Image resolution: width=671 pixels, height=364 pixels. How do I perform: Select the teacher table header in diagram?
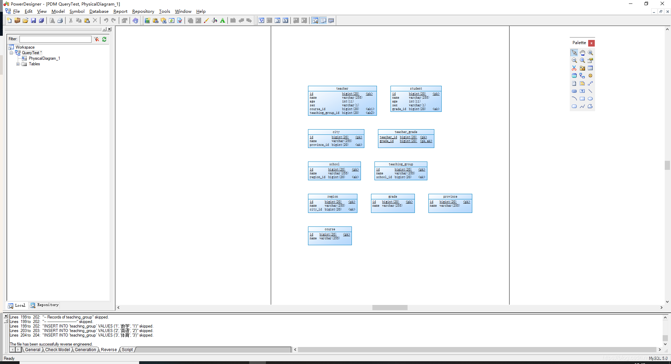(x=342, y=89)
